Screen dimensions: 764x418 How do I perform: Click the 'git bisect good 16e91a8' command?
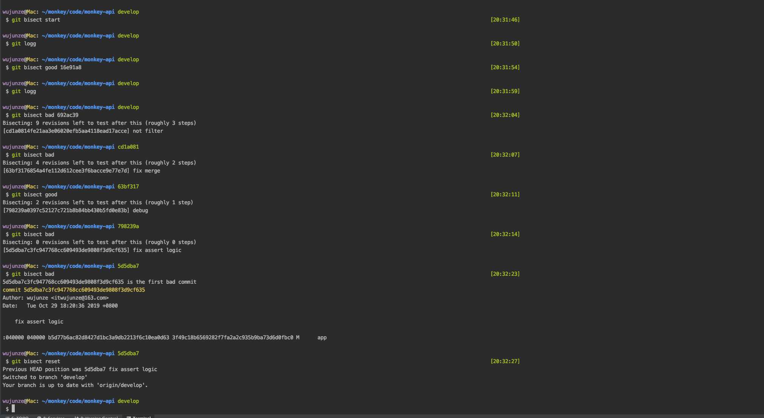coord(47,67)
